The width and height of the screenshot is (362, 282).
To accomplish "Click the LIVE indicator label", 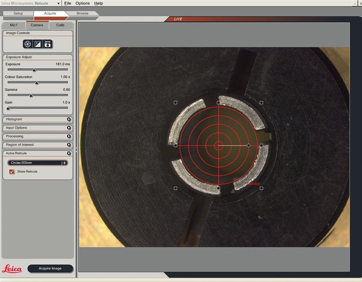I will point(178,19).
